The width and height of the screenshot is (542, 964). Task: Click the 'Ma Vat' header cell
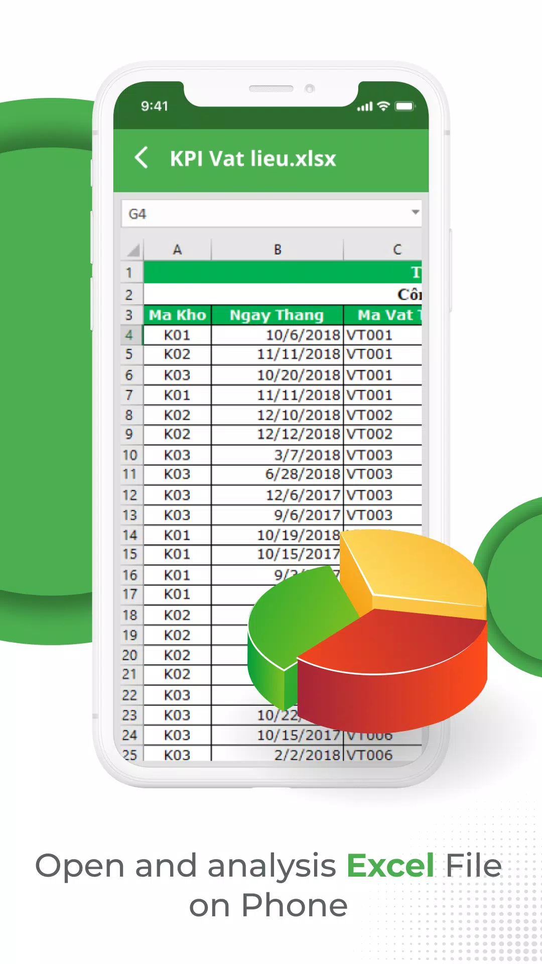(x=383, y=315)
